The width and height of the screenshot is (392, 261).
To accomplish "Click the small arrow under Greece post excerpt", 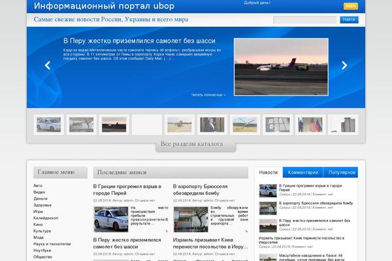I will tap(167, 231).
